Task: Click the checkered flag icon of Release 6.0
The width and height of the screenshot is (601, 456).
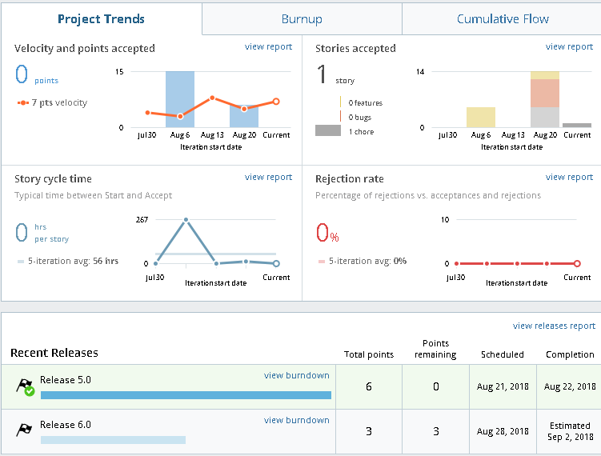Action: click(x=24, y=430)
